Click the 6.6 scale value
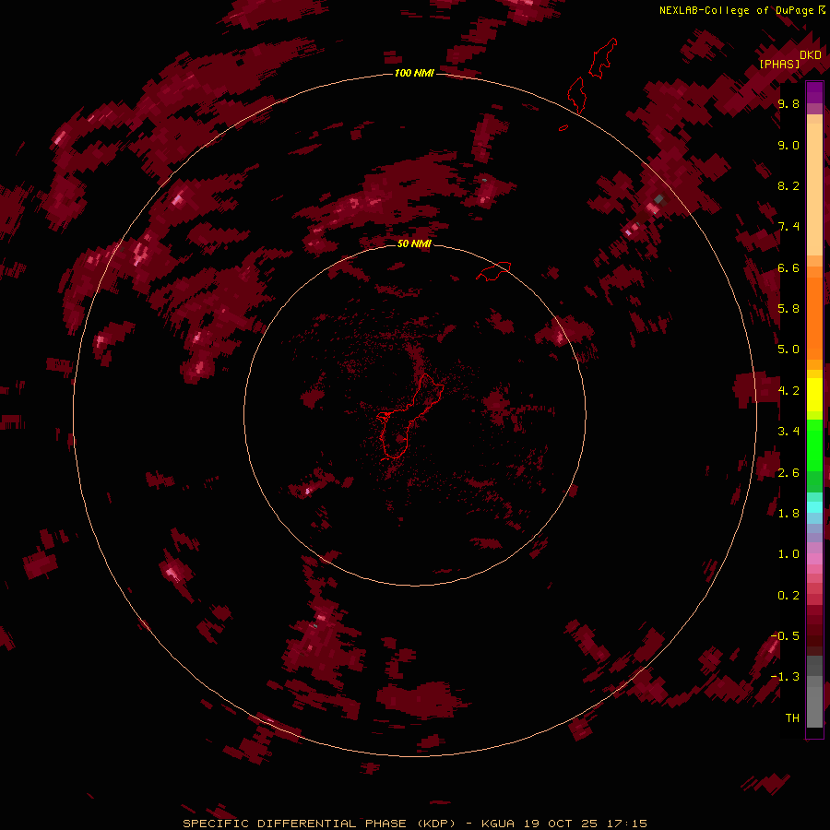Screen dimensions: 830x830 [788, 267]
